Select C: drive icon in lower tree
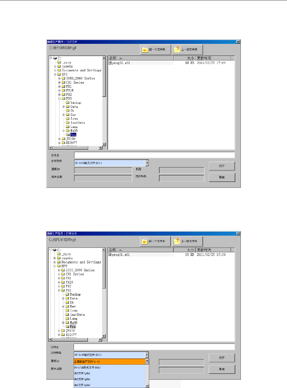Image resolution: width=287 pixels, height=388 pixels. (x=54, y=250)
